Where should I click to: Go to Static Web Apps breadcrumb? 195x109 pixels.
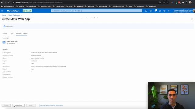(14, 15)
